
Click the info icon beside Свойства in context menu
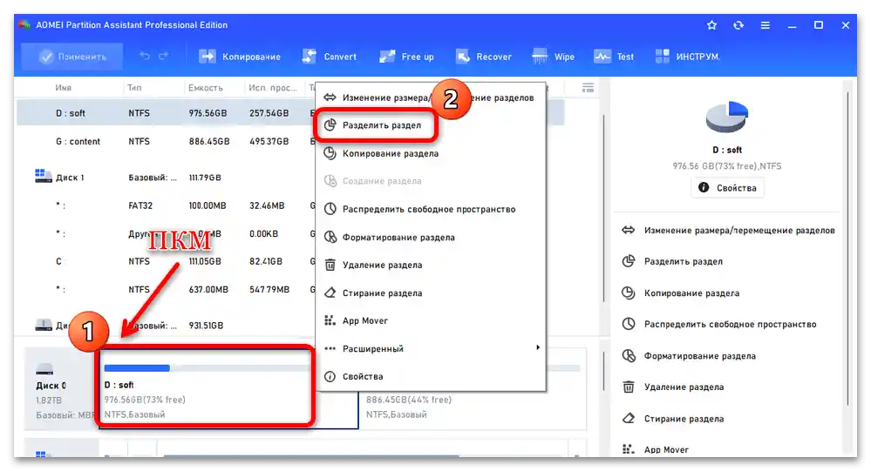(x=330, y=377)
